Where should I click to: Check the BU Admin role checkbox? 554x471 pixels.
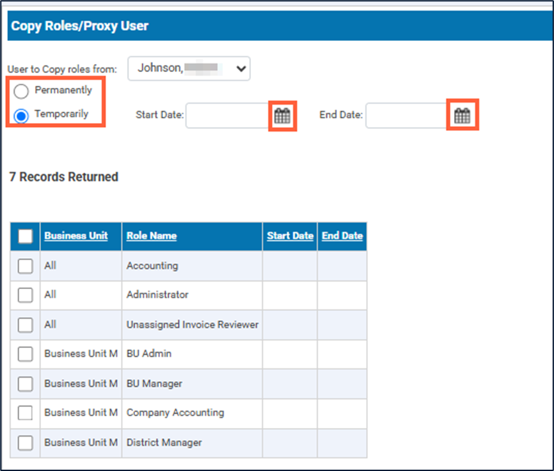pyautogui.click(x=25, y=354)
